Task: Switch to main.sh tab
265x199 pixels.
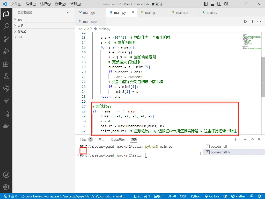Action: point(183,12)
